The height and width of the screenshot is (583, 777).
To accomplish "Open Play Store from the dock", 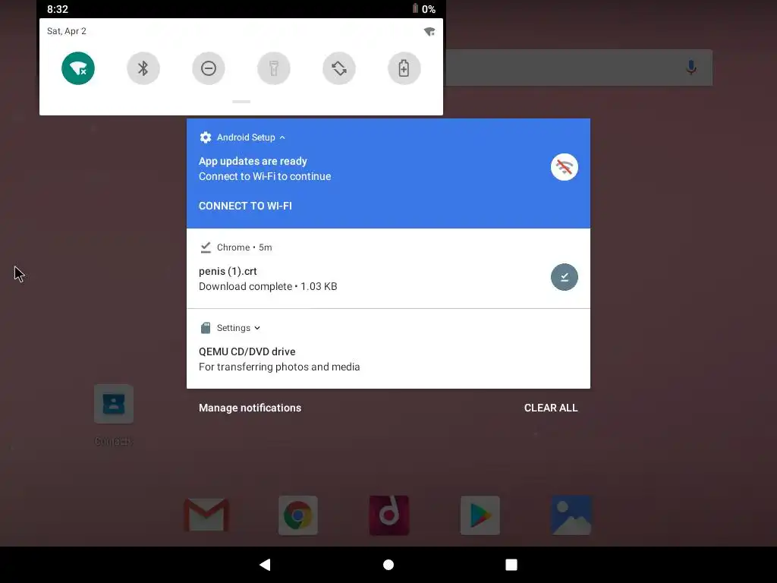I will coord(480,515).
